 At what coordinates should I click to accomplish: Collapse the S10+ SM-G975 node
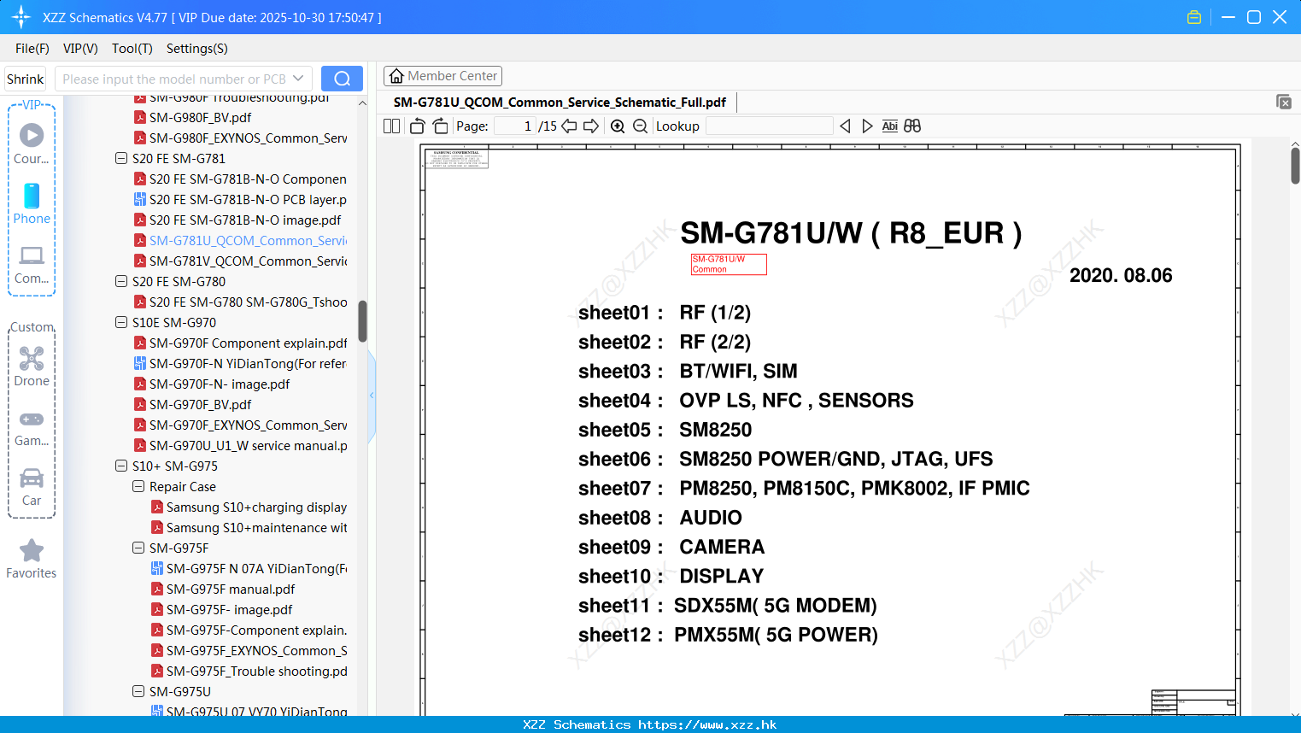[121, 466]
